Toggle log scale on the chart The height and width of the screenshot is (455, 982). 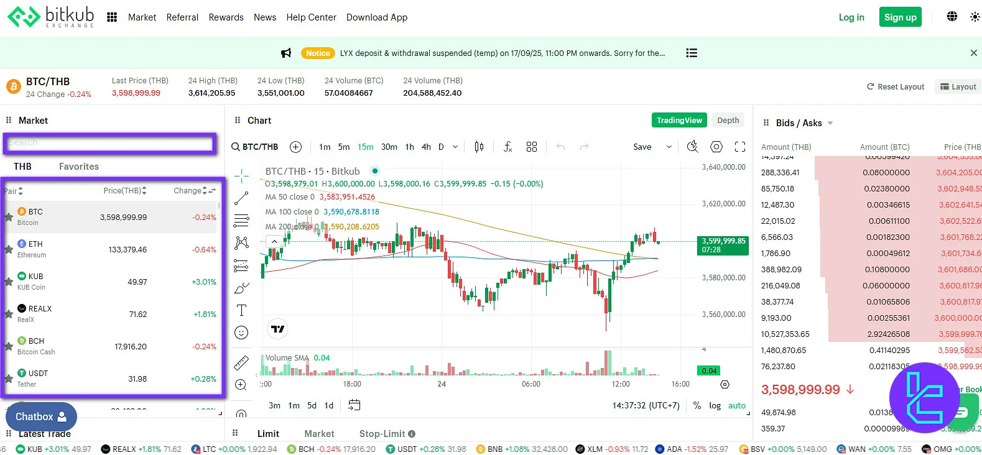click(x=715, y=405)
